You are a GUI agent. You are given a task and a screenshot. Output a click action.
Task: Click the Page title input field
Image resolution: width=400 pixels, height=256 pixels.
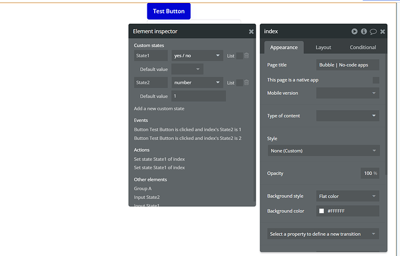(347, 65)
